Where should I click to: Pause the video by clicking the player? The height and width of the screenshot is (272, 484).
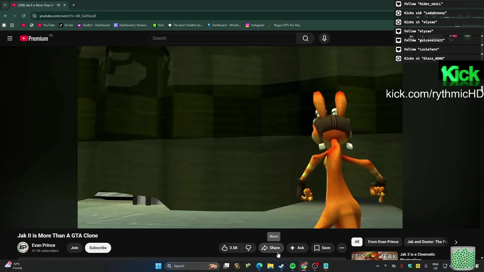tap(240, 138)
